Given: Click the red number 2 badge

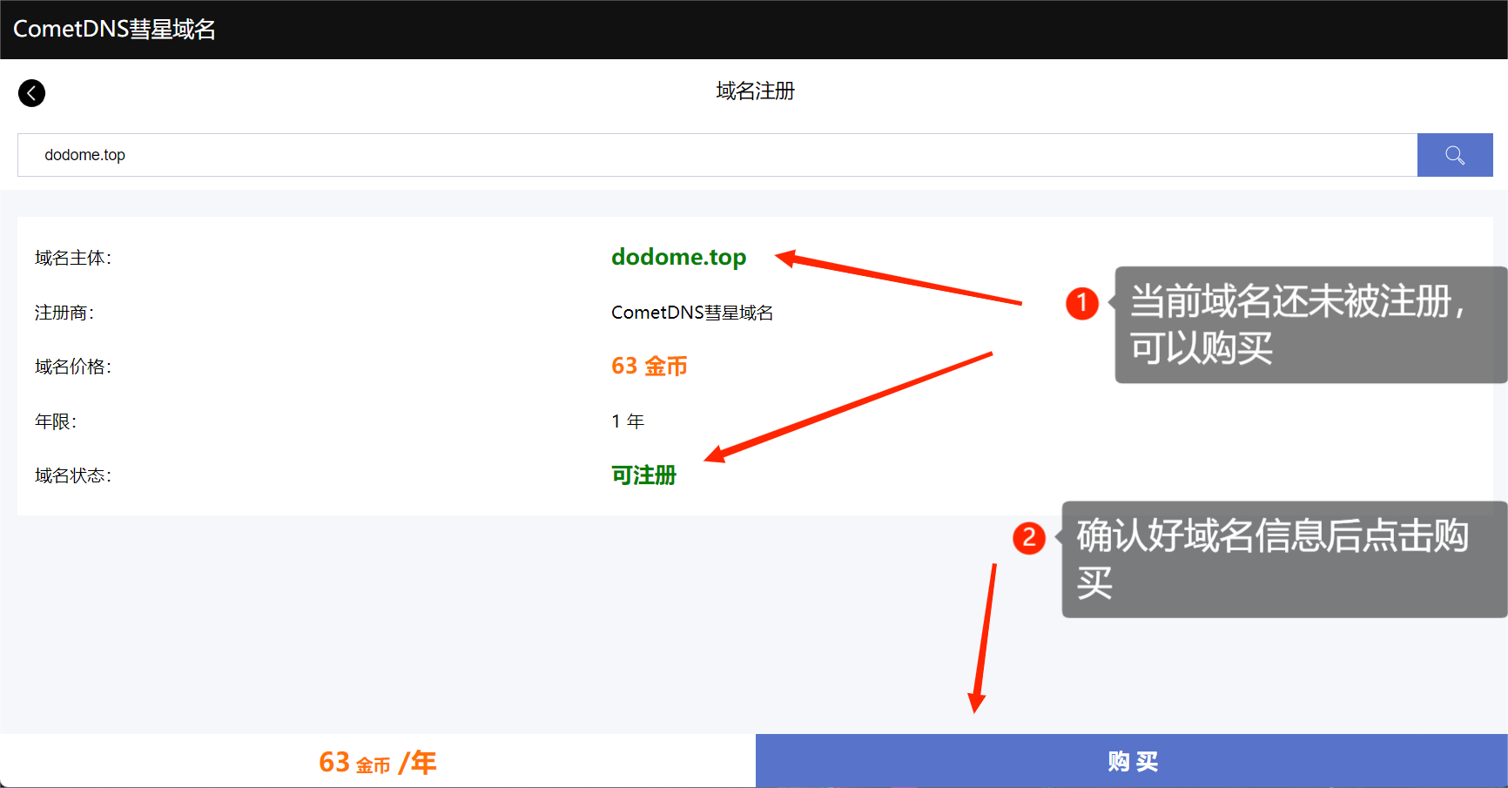Looking at the screenshot, I should pyautogui.click(x=1028, y=537).
